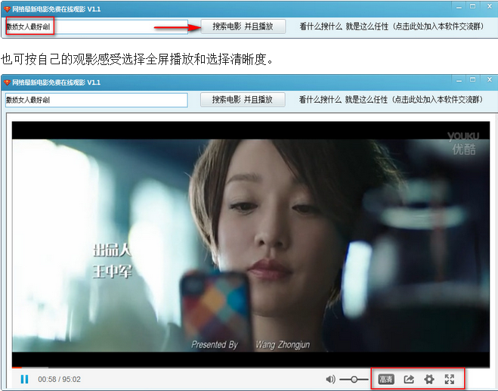Maximize the lower window
Image resolution: width=498 pixels, height=391 pixels.
pyautogui.click(x=473, y=79)
